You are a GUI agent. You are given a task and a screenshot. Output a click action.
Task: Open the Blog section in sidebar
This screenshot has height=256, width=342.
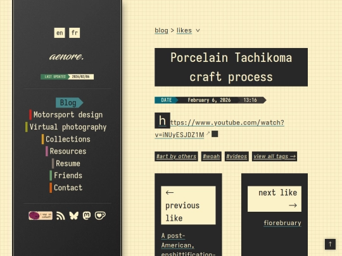coord(70,103)
